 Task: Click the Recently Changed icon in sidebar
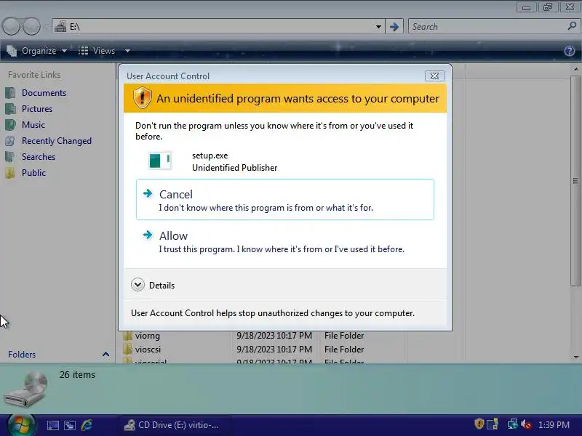(x=10, y=141)
